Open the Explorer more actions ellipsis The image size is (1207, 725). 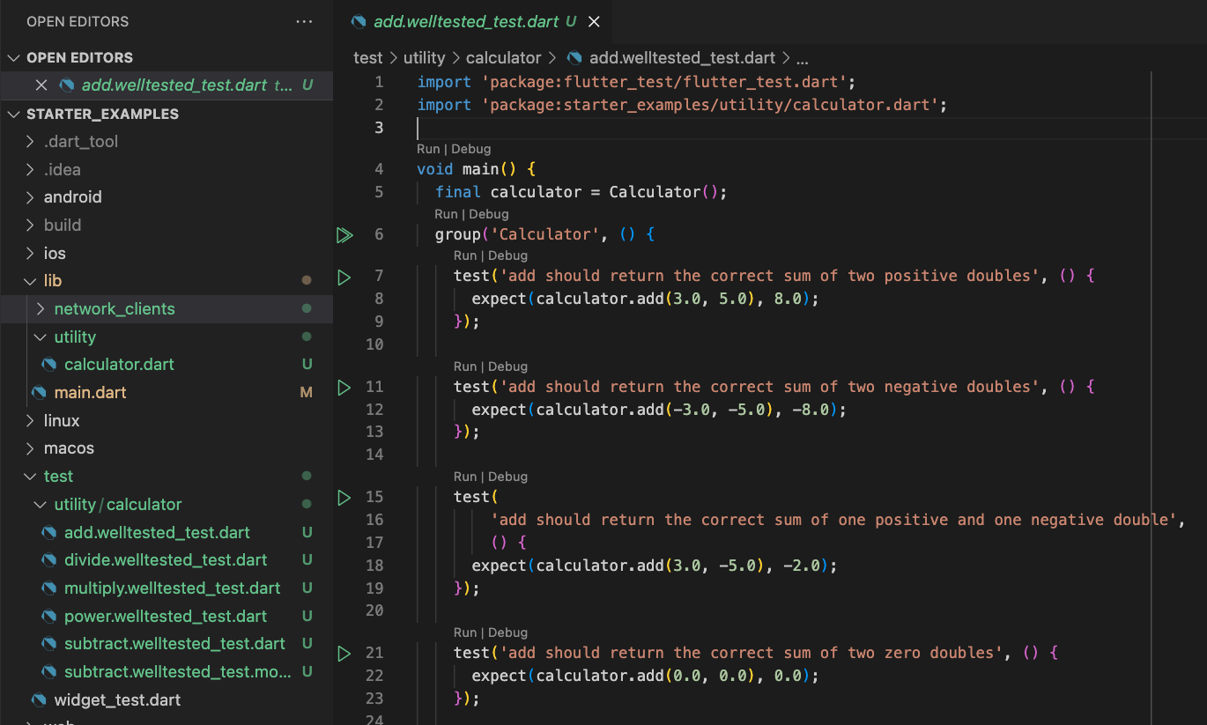[304, 21]
